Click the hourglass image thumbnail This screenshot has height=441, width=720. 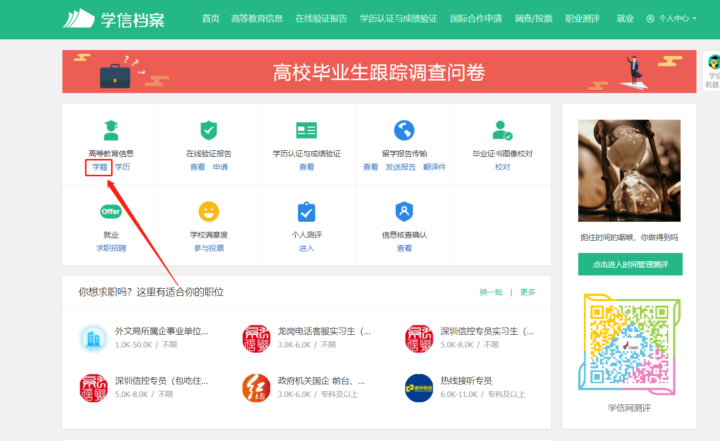pos(629,171)
